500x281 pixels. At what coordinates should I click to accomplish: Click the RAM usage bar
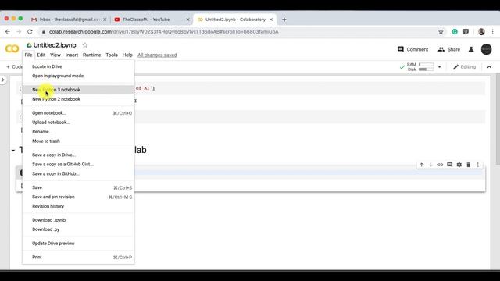(426, 64)
